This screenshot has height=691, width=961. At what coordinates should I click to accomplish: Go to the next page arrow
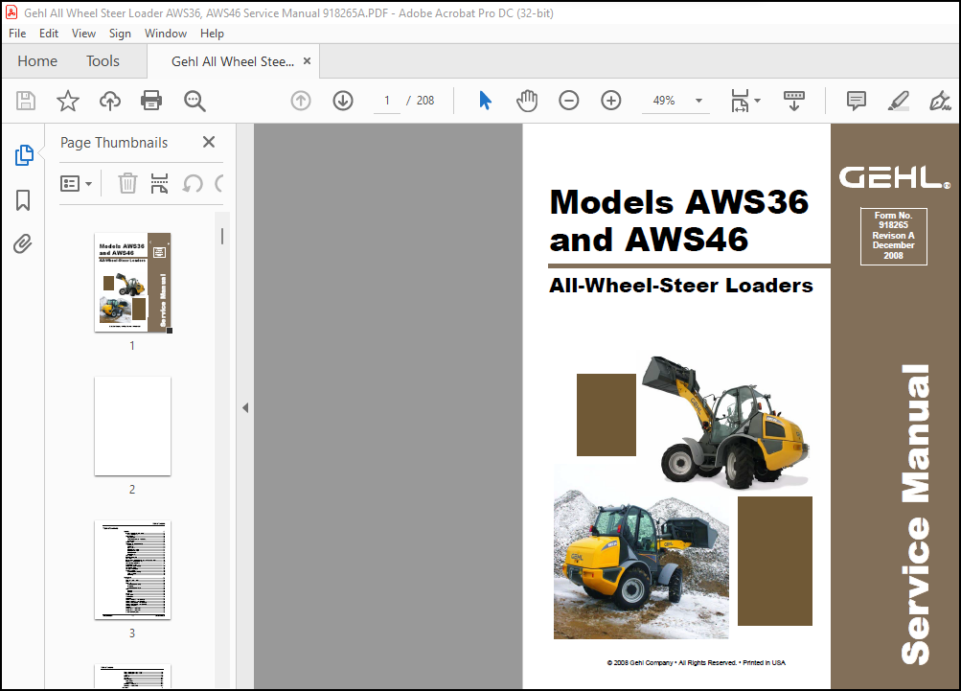tap(343, 101)
